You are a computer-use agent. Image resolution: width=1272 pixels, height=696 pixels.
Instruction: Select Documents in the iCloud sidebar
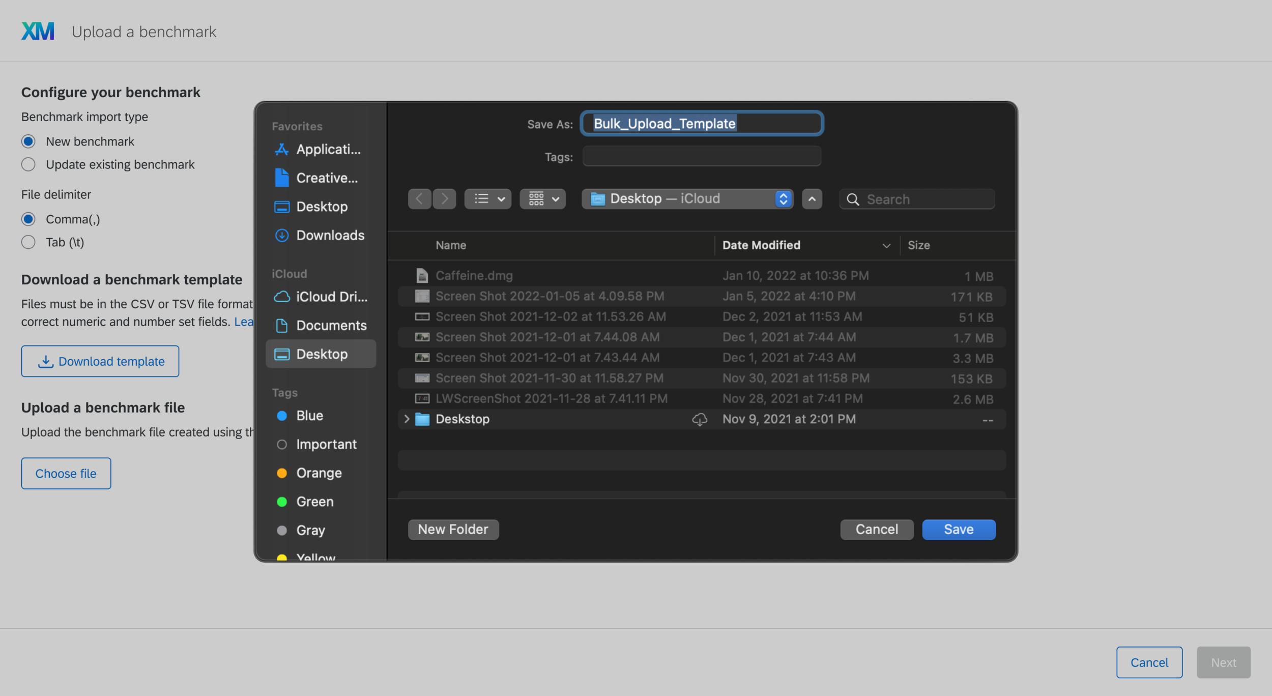click(331, 326)
